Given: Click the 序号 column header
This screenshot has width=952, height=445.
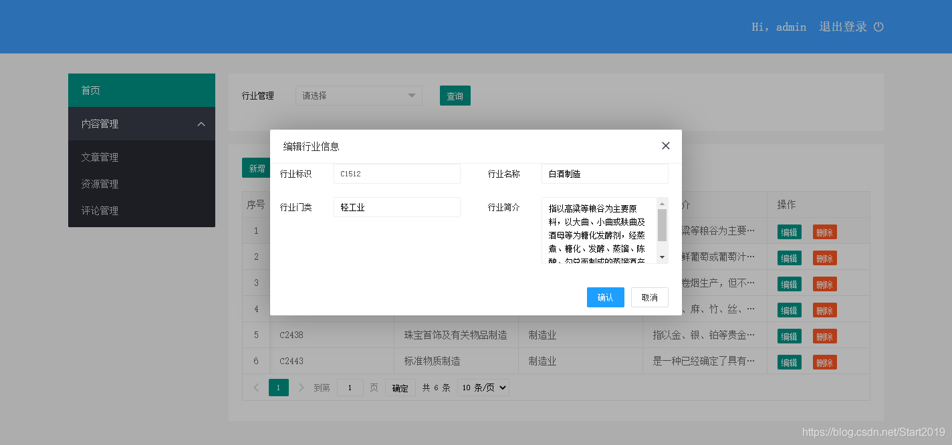Looking at the screenshot, I should tap(256, 204).
